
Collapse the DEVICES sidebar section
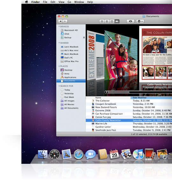point(59,27)
